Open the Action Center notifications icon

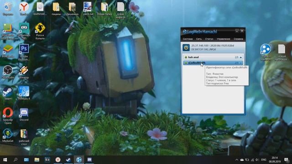tap(287, 160)
